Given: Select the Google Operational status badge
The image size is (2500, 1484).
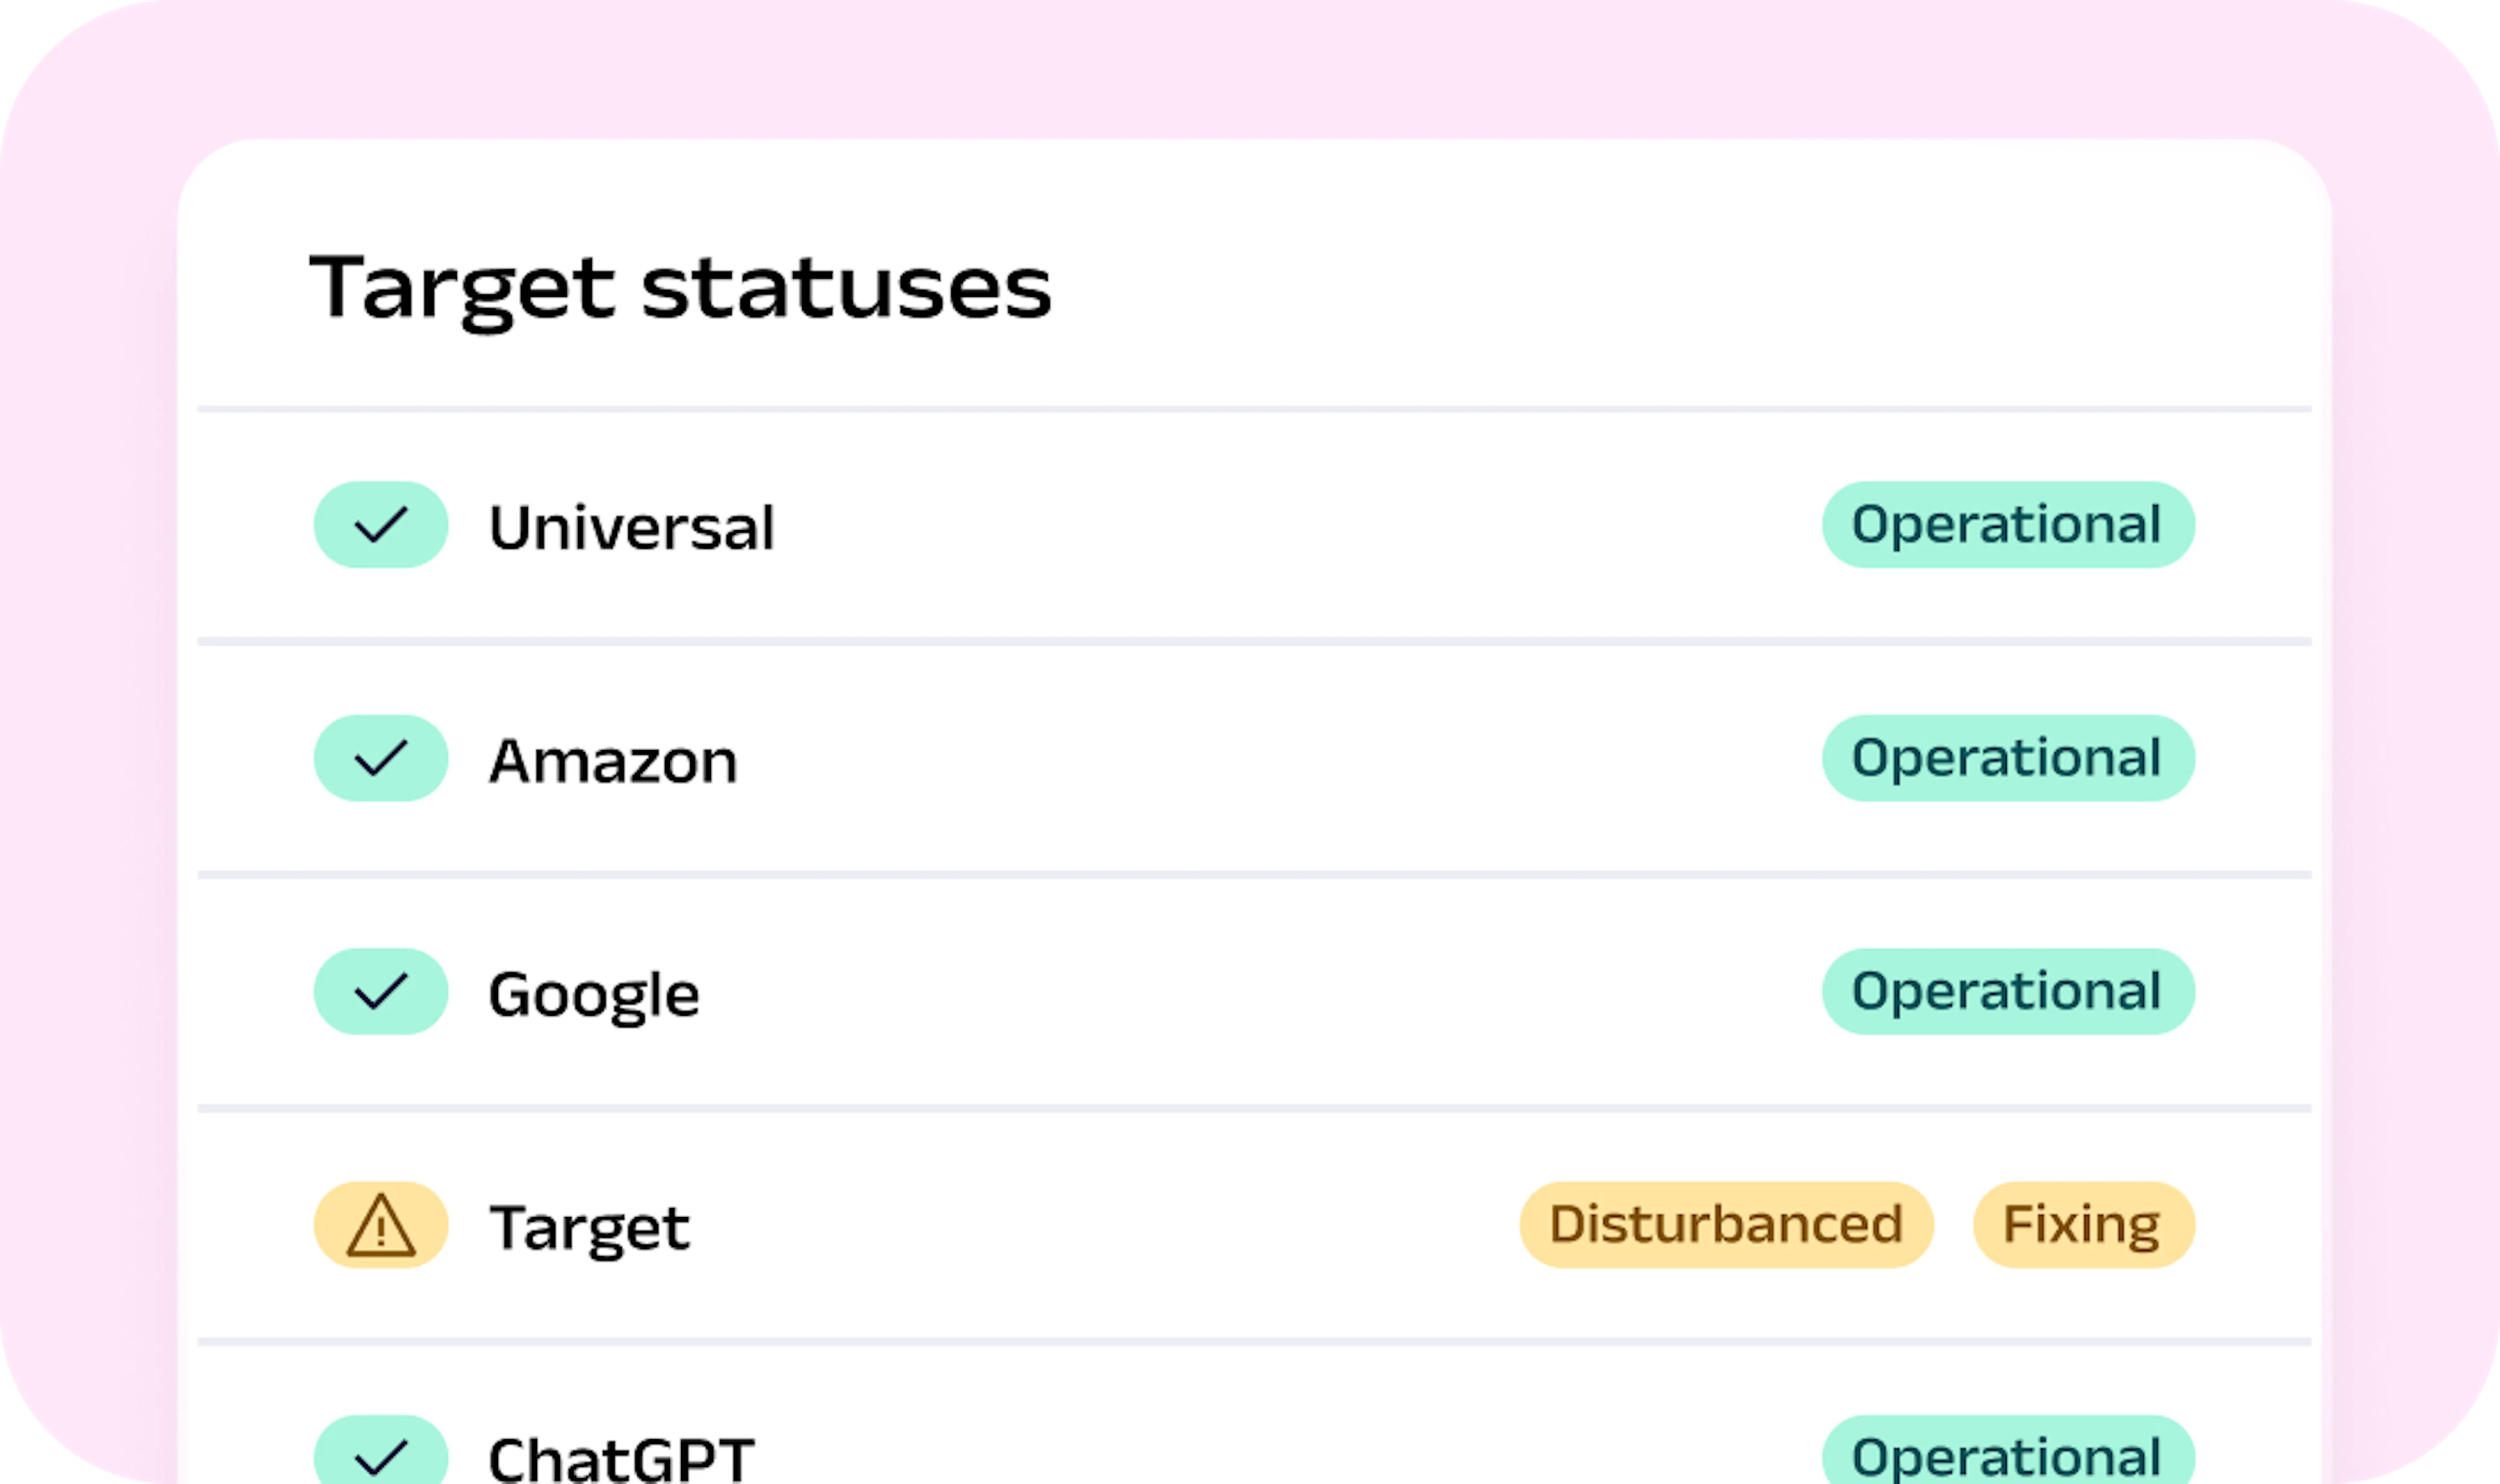Looking at the screenshot, I should (2008, 991).
